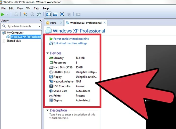176x129 pixels.
Task: Click the Home tab house icon
Action: 48,23
